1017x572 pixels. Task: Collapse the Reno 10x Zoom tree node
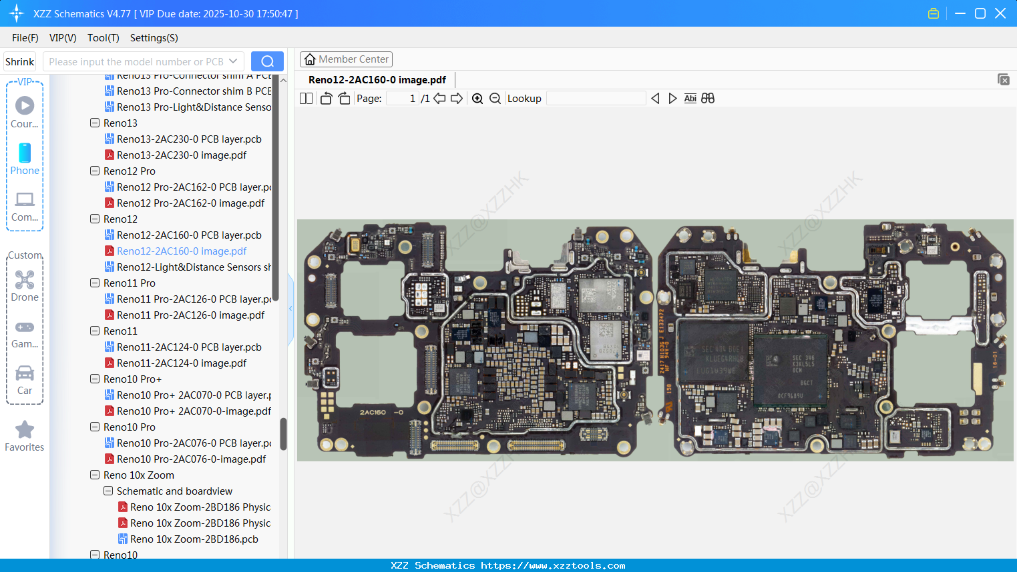[95, 475]
